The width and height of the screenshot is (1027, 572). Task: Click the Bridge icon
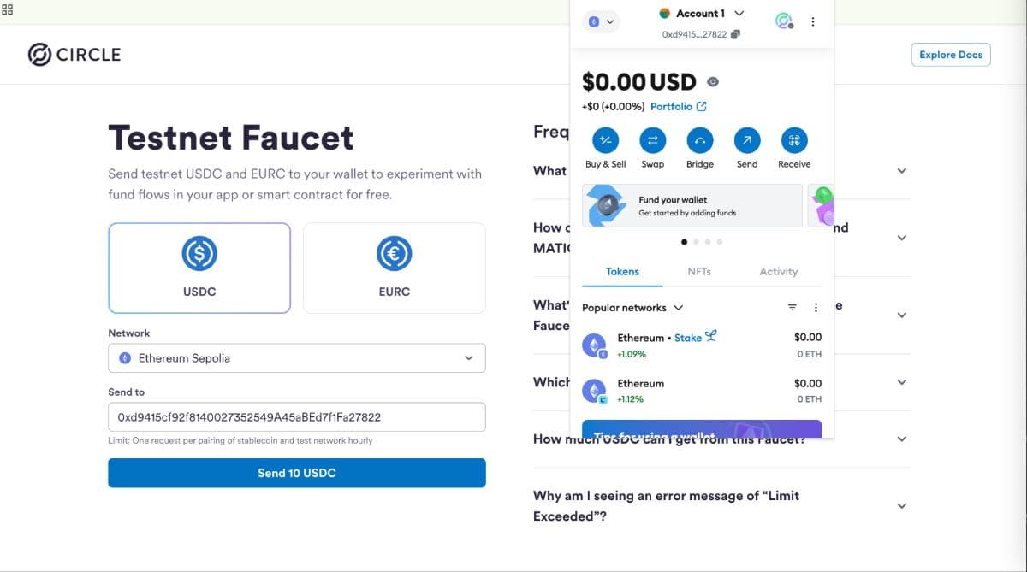[x=699, y=141]
